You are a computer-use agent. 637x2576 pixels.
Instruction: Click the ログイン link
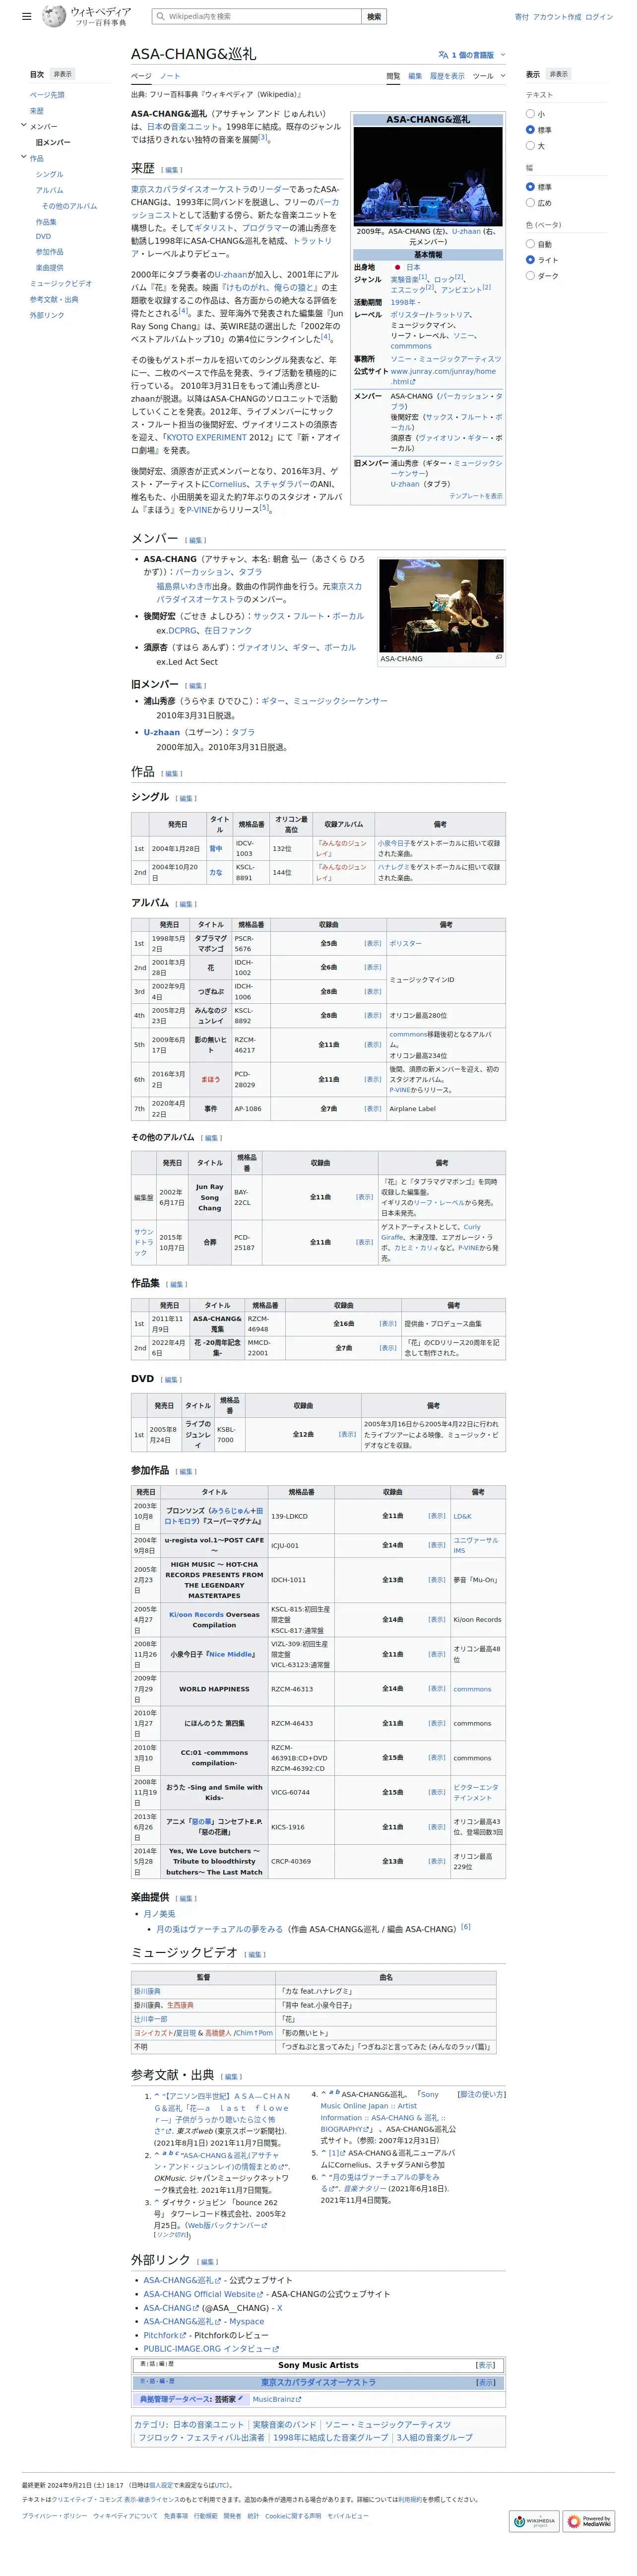599,16
